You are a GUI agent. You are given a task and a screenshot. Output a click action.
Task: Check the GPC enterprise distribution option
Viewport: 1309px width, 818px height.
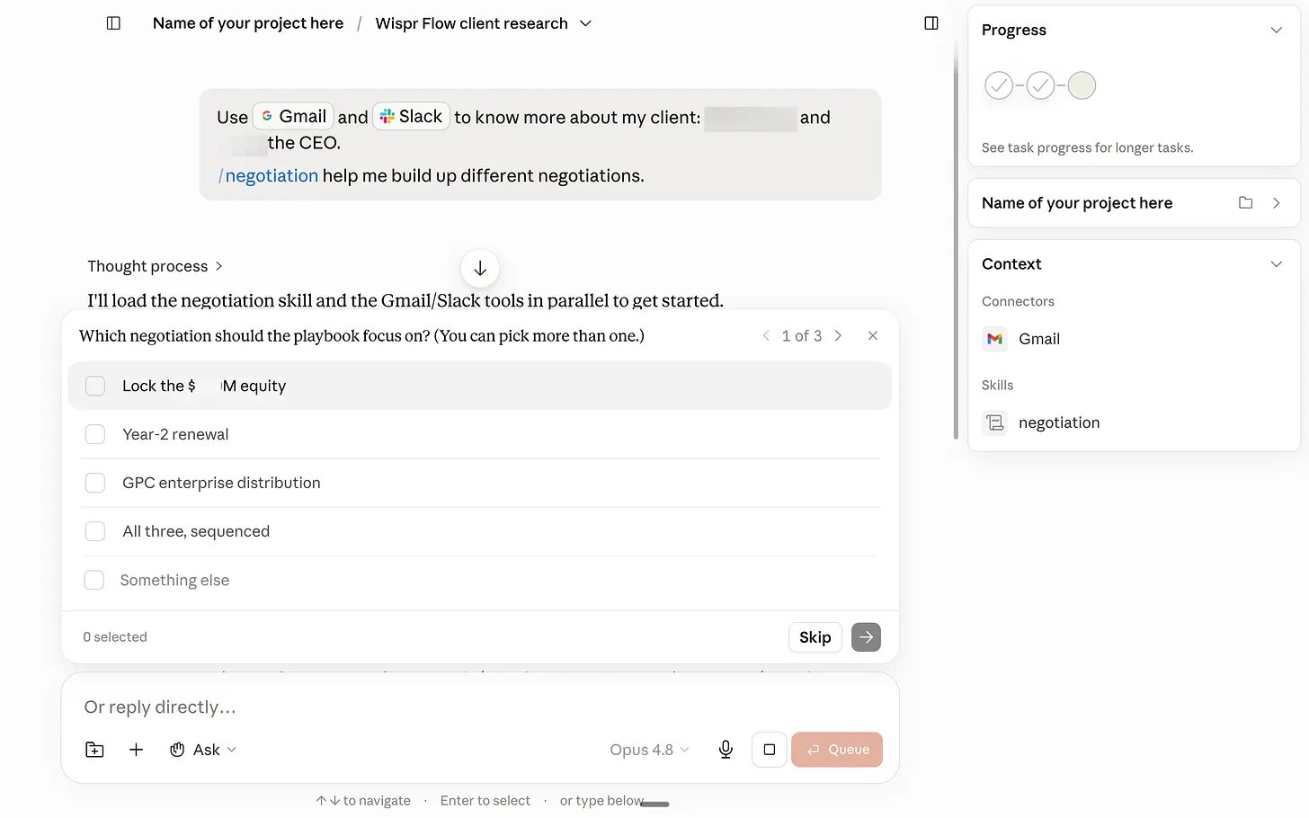95,483
